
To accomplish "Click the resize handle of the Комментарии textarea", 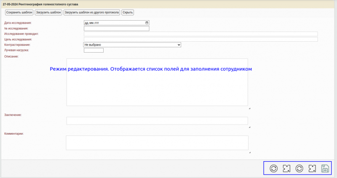I will pos(249,152).
